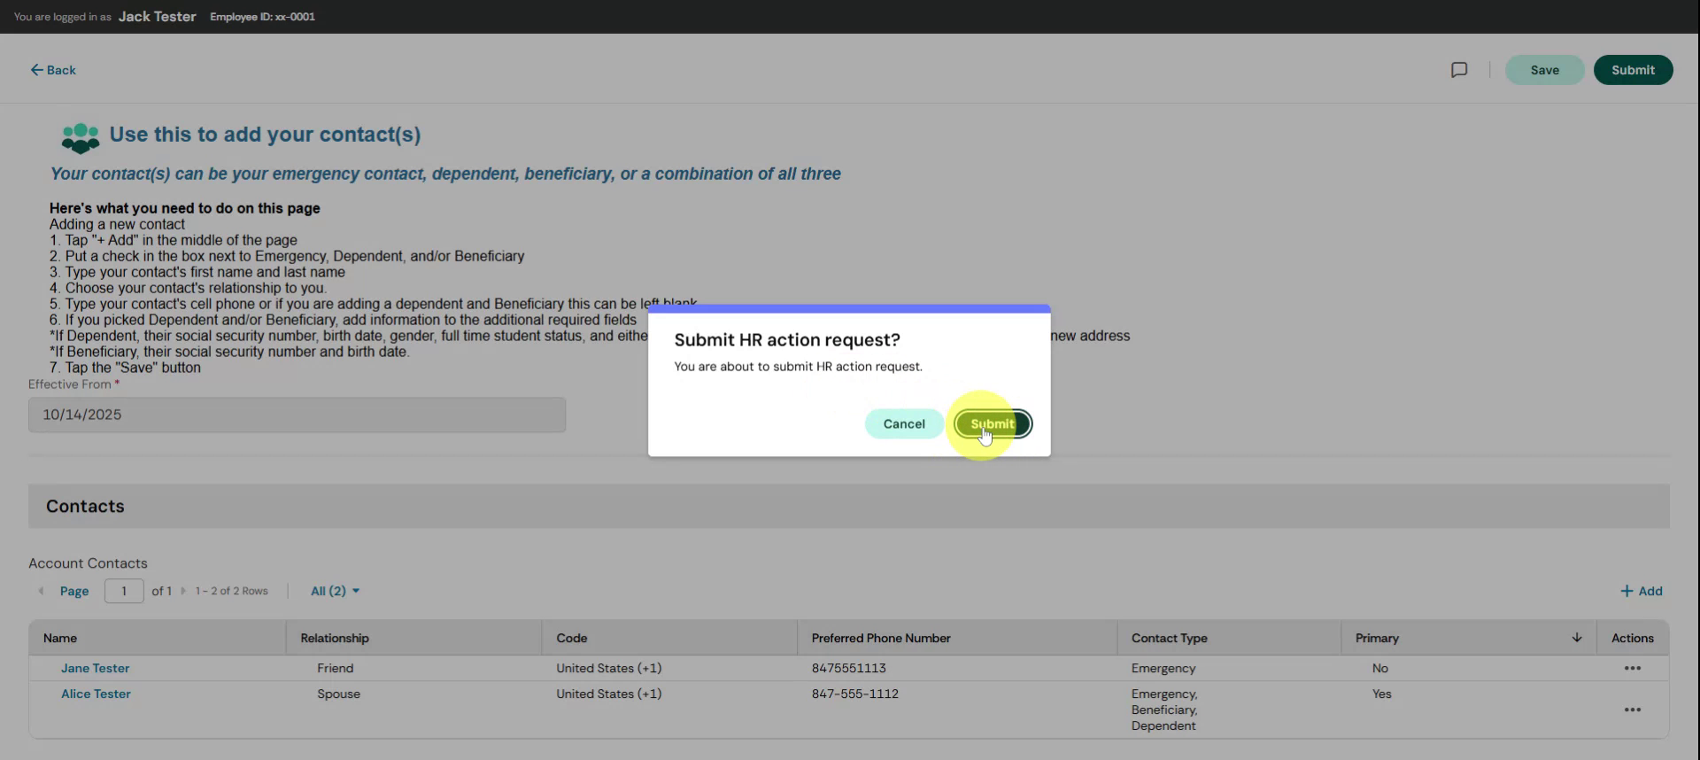Click the page number input box
1700x760 pixels.
click(124, 591)
